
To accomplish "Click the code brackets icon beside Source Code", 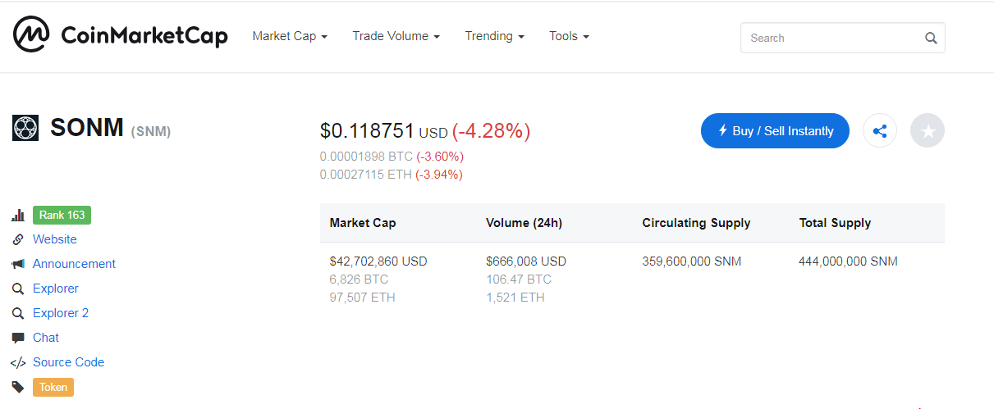I will point(17,362).
